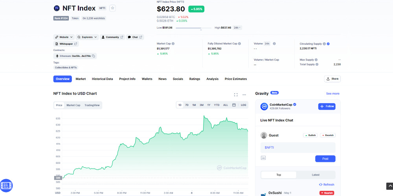The image size is (393, 196).
Task: Click the verified Circulating Supply badge
Action: click(328, 44)
